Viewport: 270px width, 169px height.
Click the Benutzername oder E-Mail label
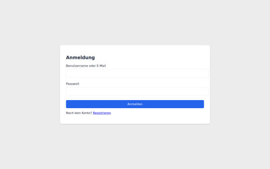(x=86, y=66)
